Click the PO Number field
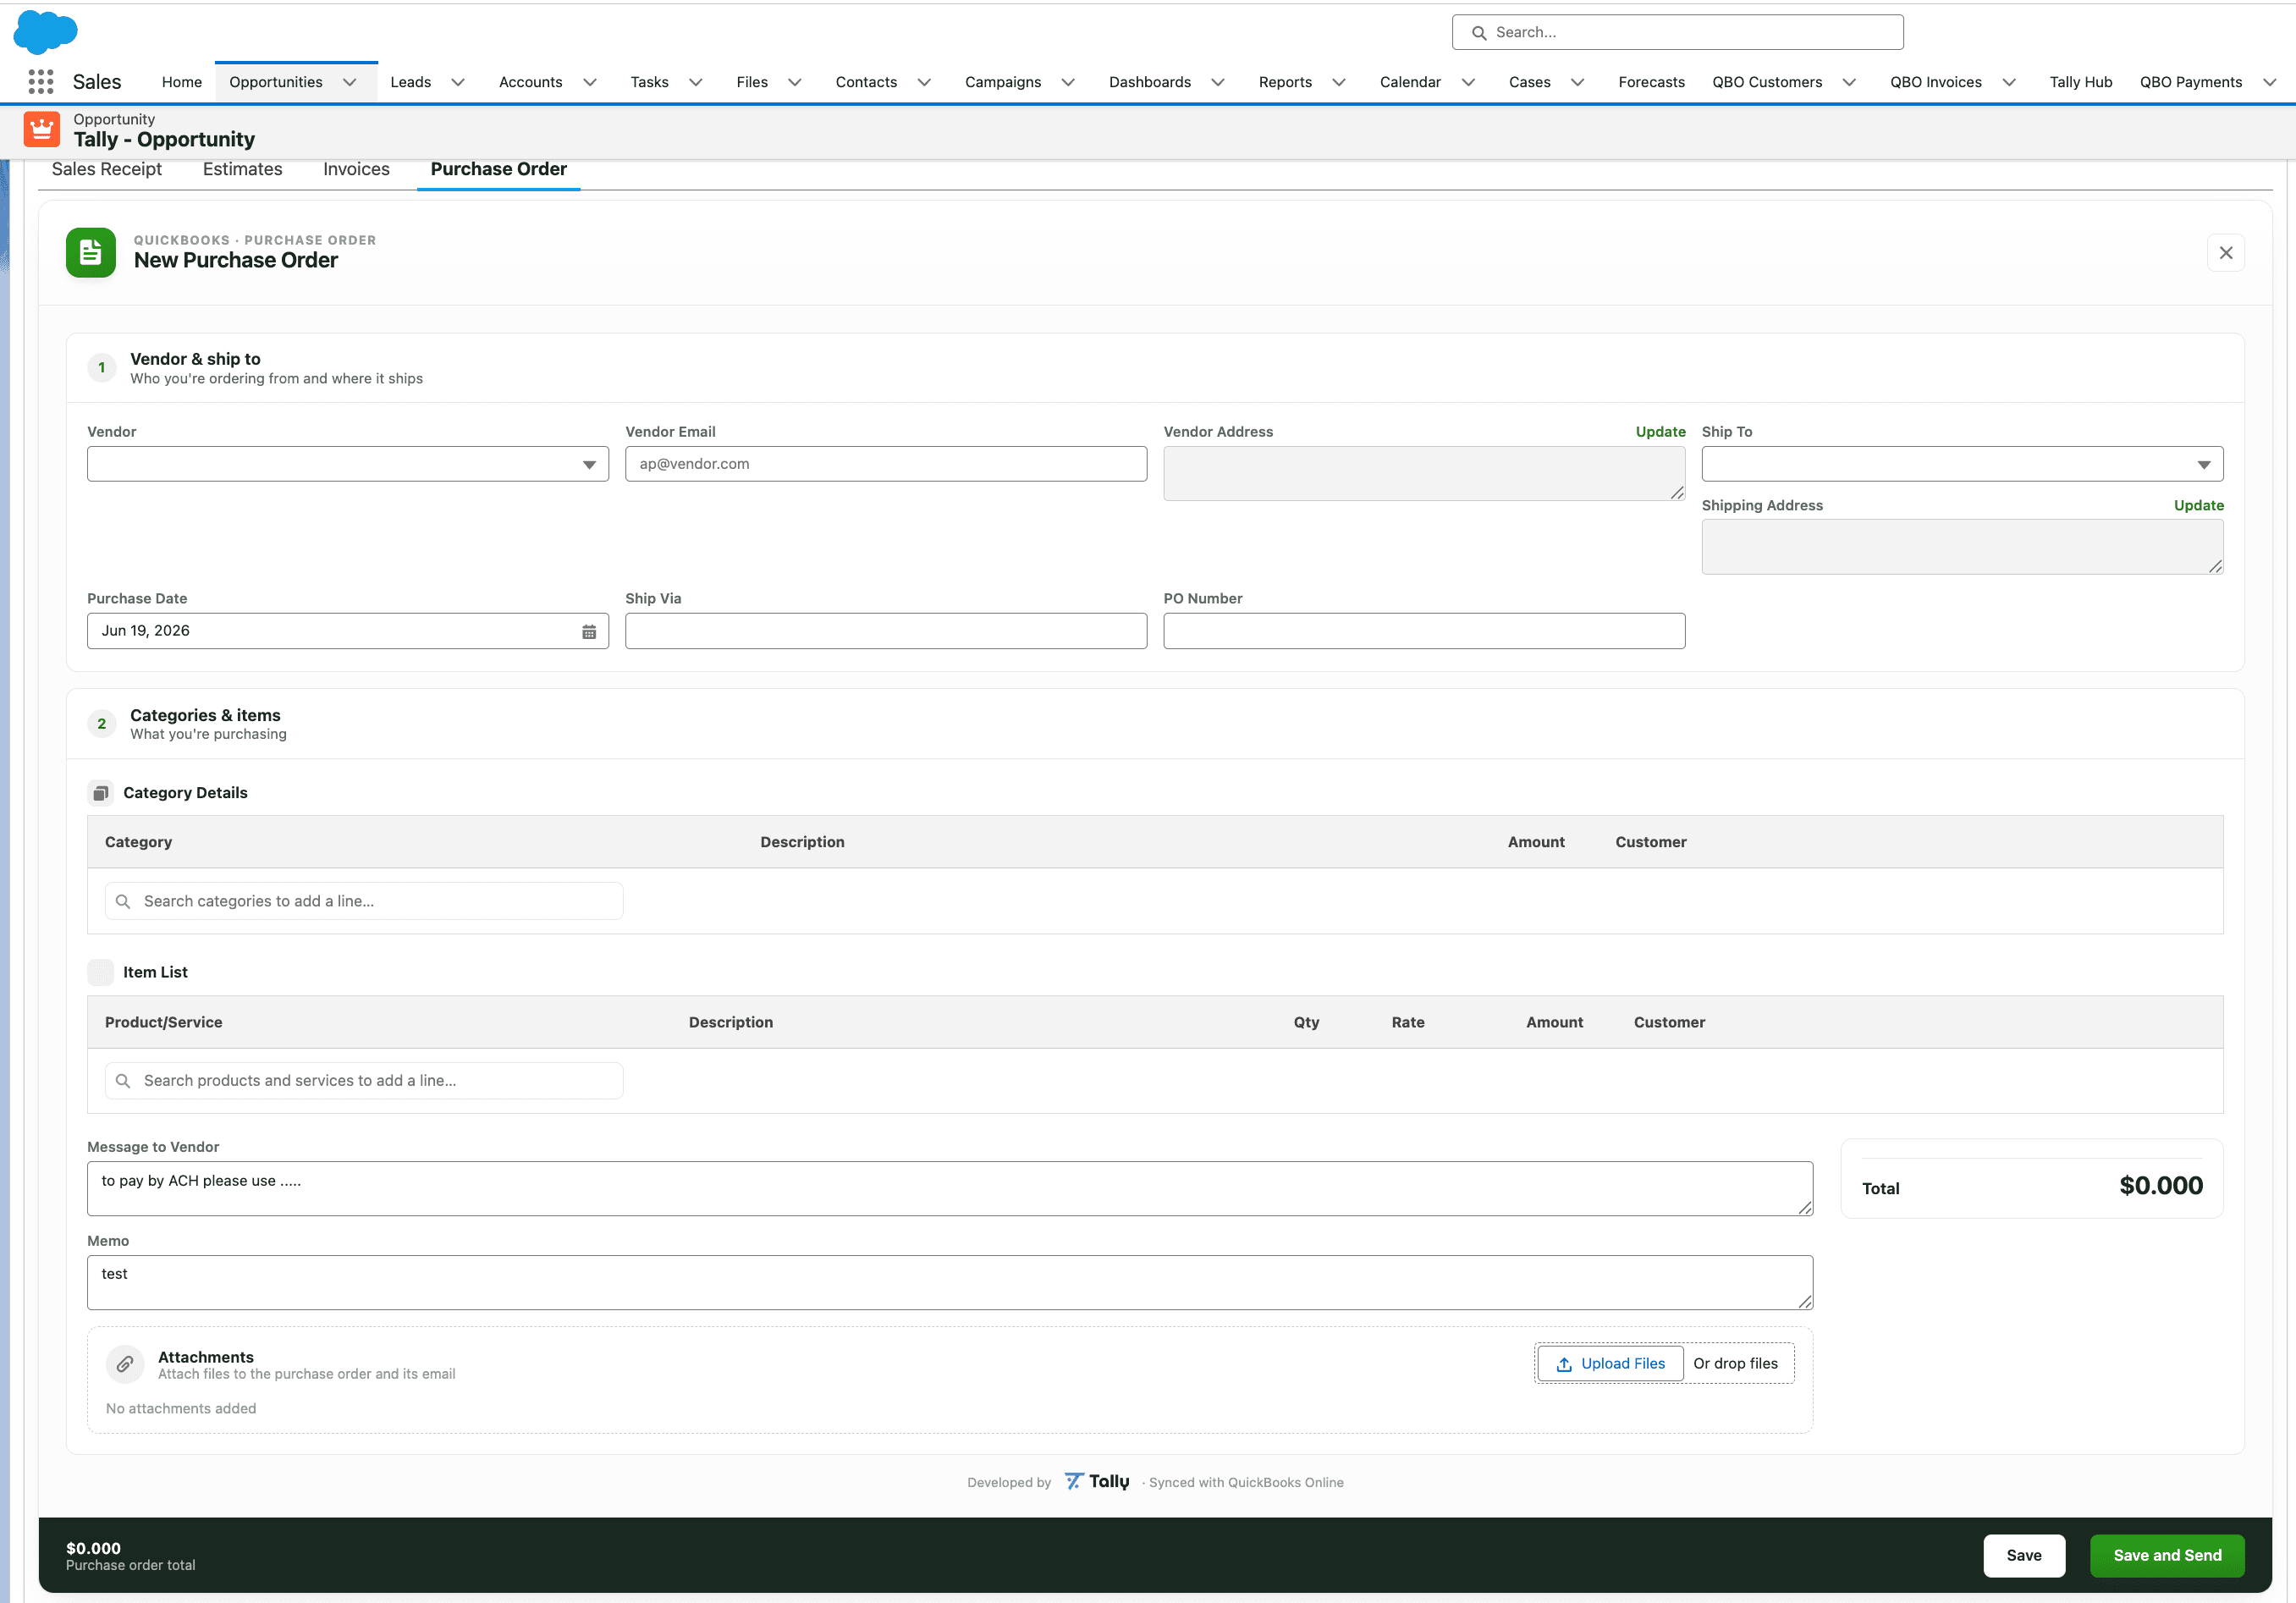The height and width of the screenshot is (1603, 2296). point(1424,631)
